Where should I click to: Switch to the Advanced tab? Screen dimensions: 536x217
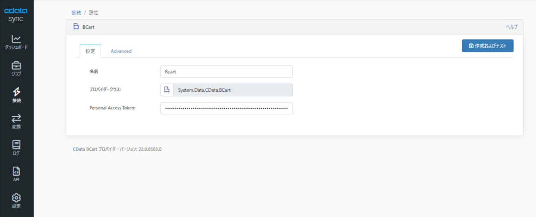point(121,51)
